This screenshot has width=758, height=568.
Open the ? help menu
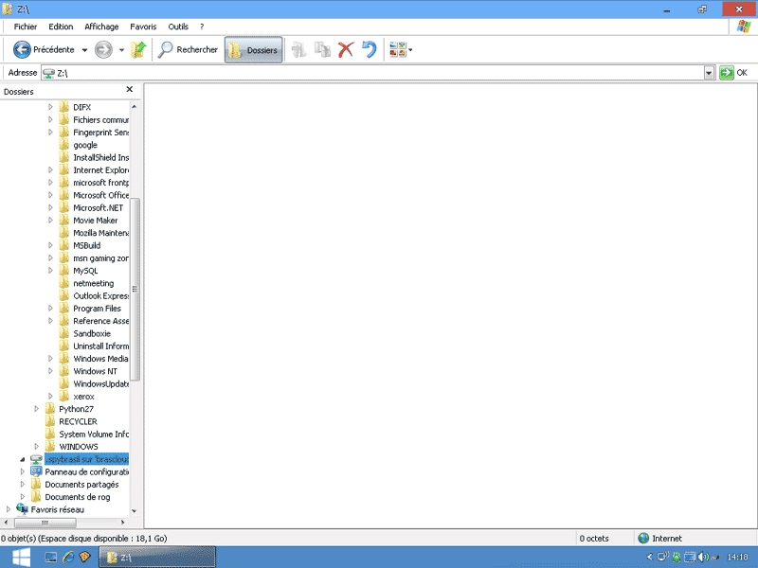pyautogui.click(x=202, y=27)
